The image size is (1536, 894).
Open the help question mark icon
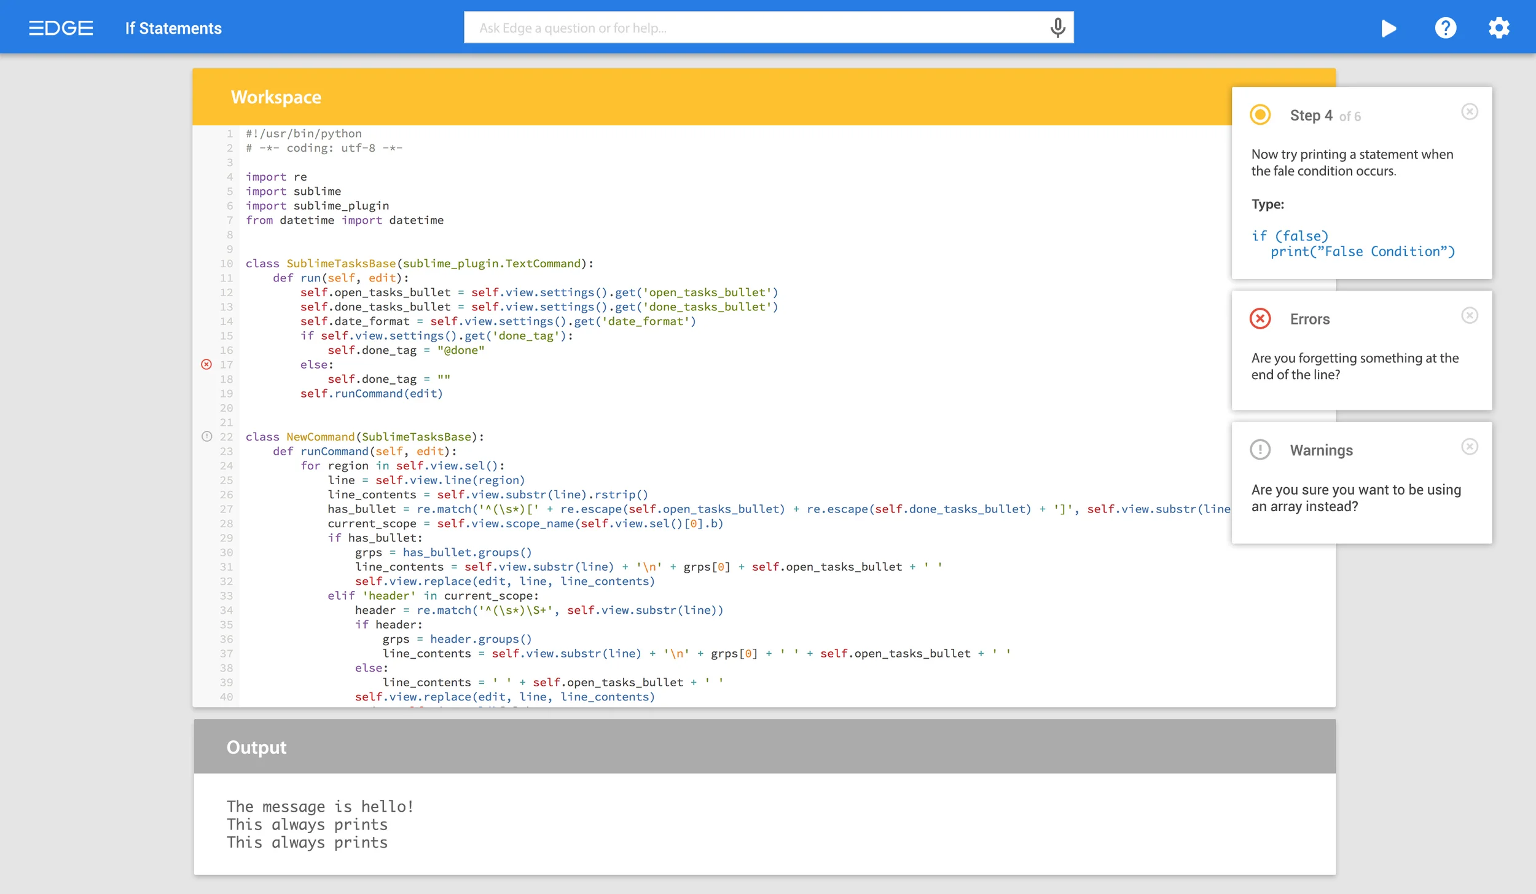1445,28
